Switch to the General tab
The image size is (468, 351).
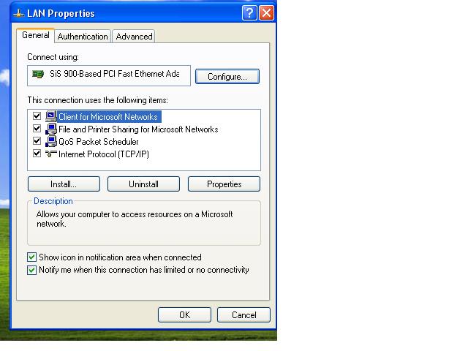[36, 35]
